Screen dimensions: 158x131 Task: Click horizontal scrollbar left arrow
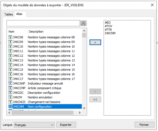[x=9, y=113]
